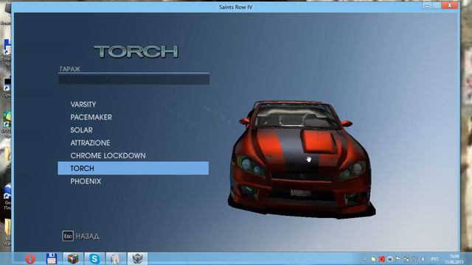Switch to the Saints Row emblem taskbar icon
Image resolution: width=472 pixels, height=265 pixels.
click(137, 258)
